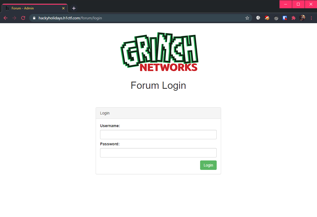The height and width of the screenshot is (217, 317).
Task: Click the dark round cog extension icon
Action: coord(276,18)
